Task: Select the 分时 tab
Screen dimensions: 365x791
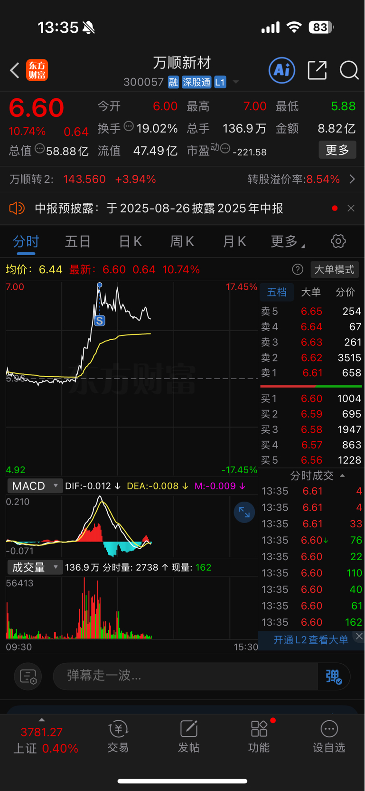Action: (26, 241)
